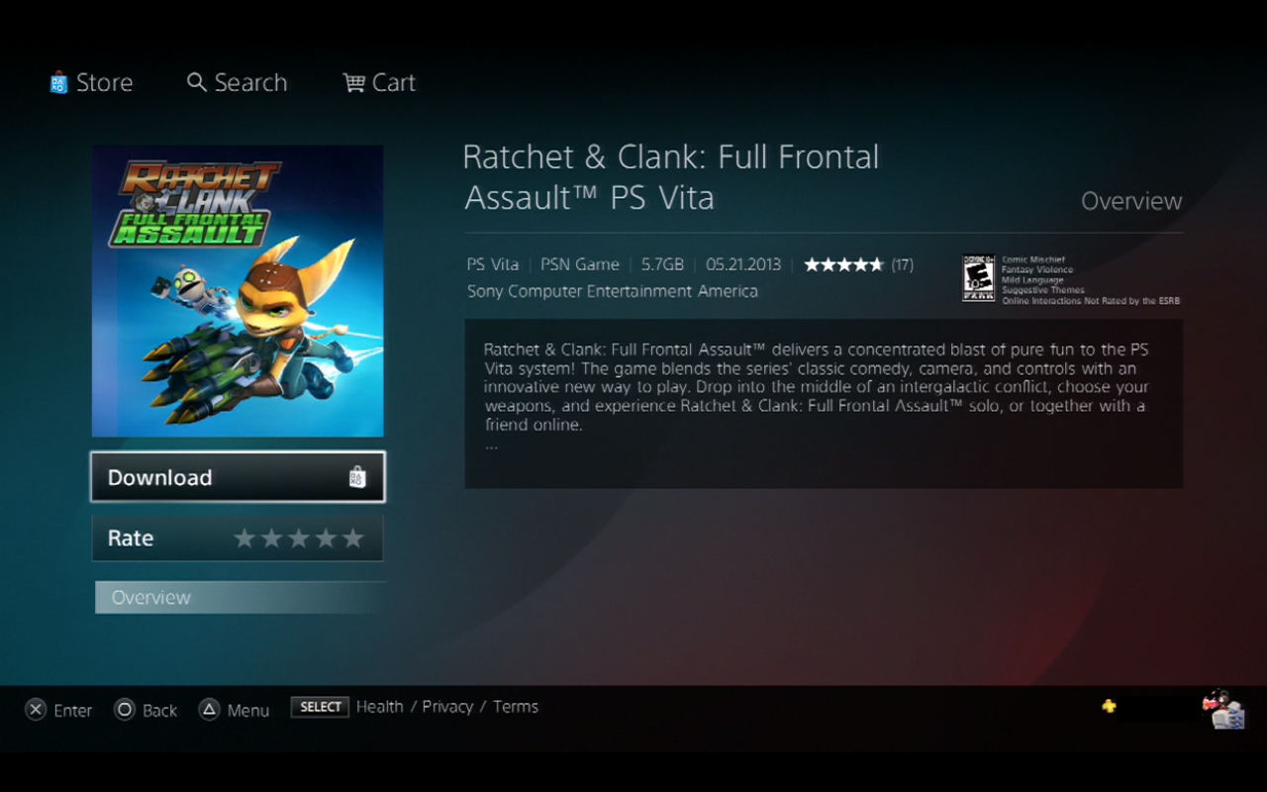The height and width of the screenshot is (792, 1267).
Task: Open the user avatar icon
Action: coord(1222,710)
